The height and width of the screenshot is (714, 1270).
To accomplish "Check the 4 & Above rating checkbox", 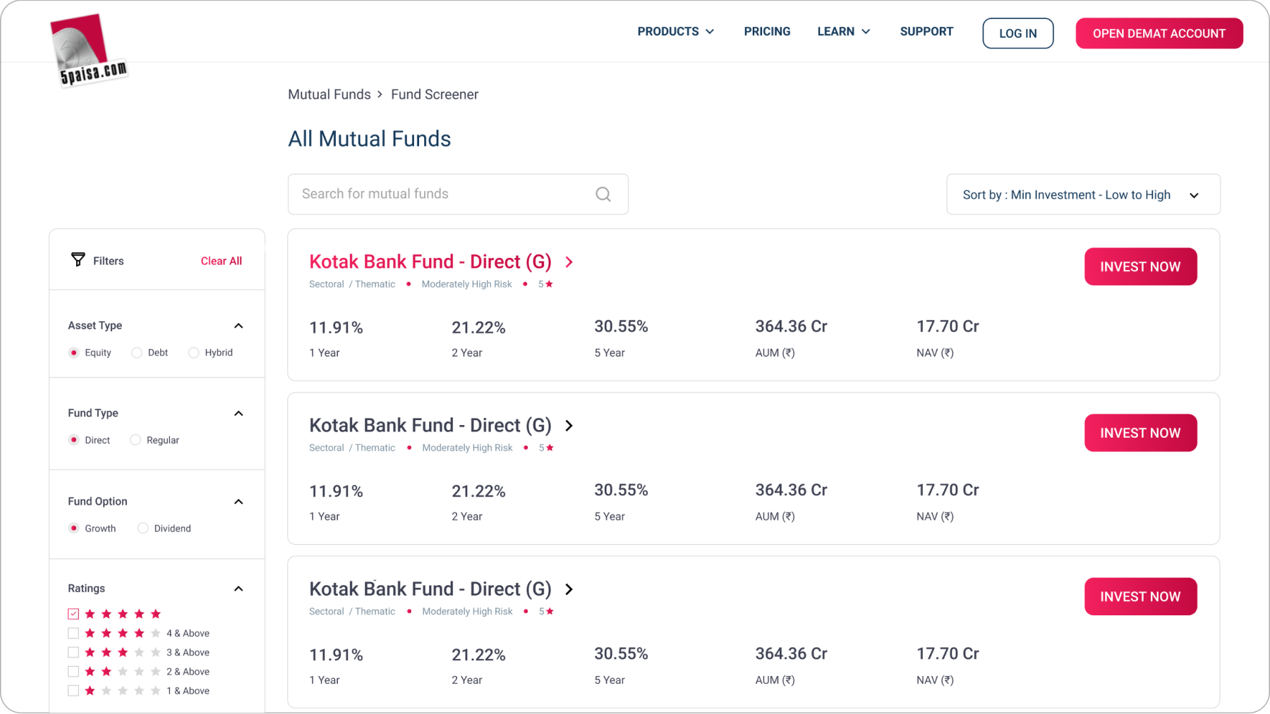I will pos(73,633).
